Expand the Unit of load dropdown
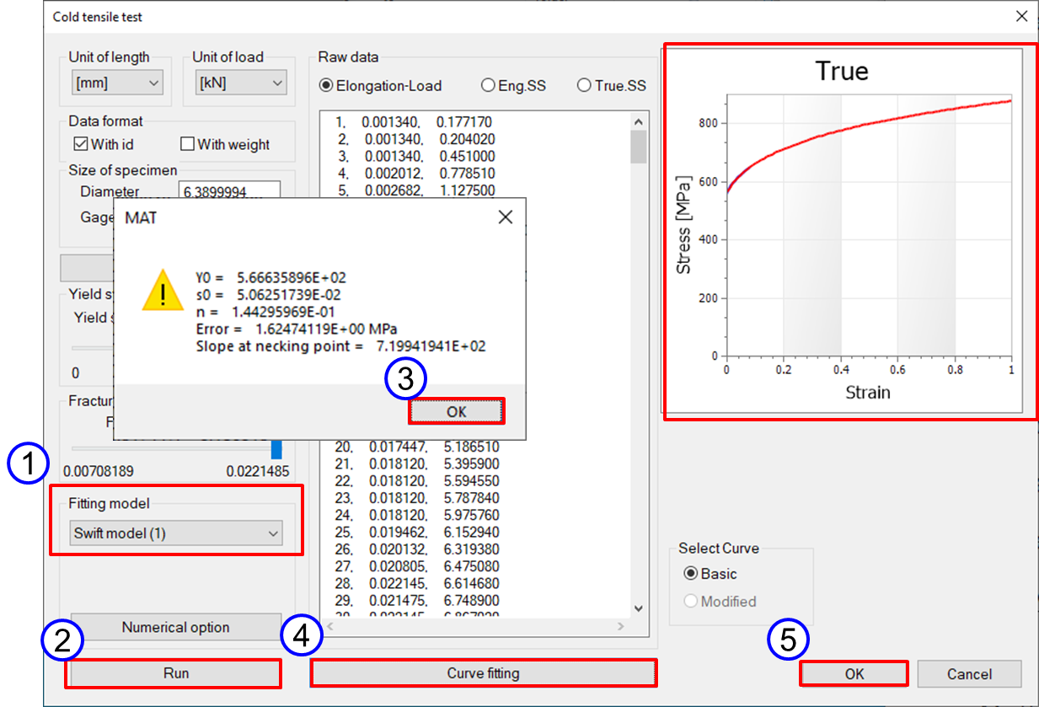This screenshot has width=1039, height=707. 240,83
